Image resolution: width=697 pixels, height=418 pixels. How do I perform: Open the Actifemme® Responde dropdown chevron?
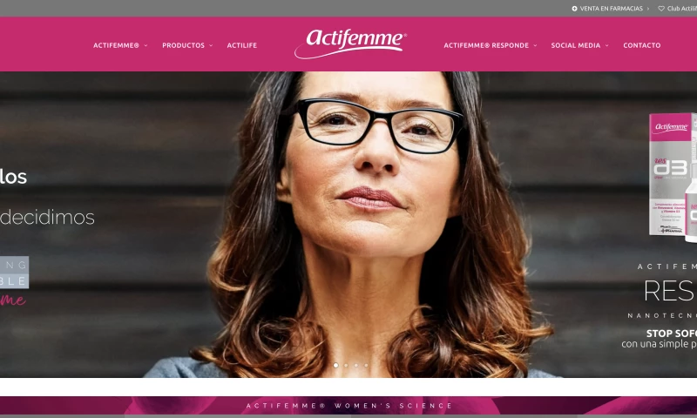pos(535,45)
